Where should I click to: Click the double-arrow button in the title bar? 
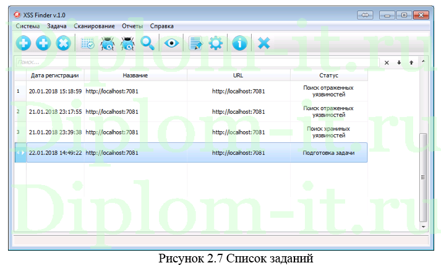(365, 15)
